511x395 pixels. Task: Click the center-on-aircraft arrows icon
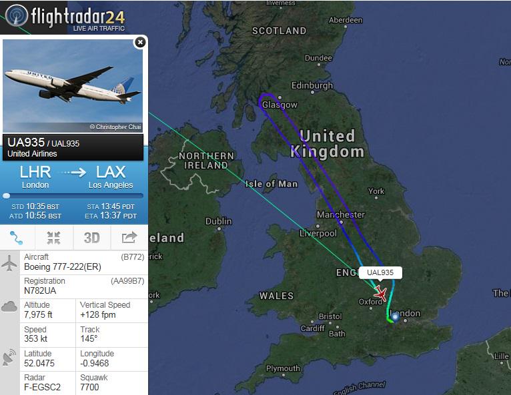coord(54,238)
